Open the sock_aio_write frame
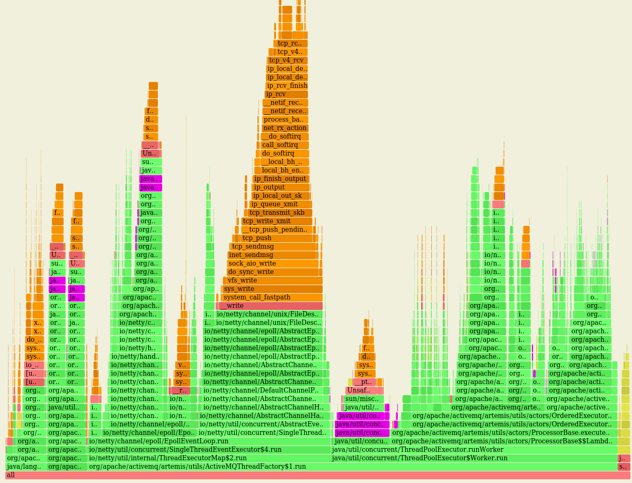Screen dimensions: 632x483 [273, 263]
